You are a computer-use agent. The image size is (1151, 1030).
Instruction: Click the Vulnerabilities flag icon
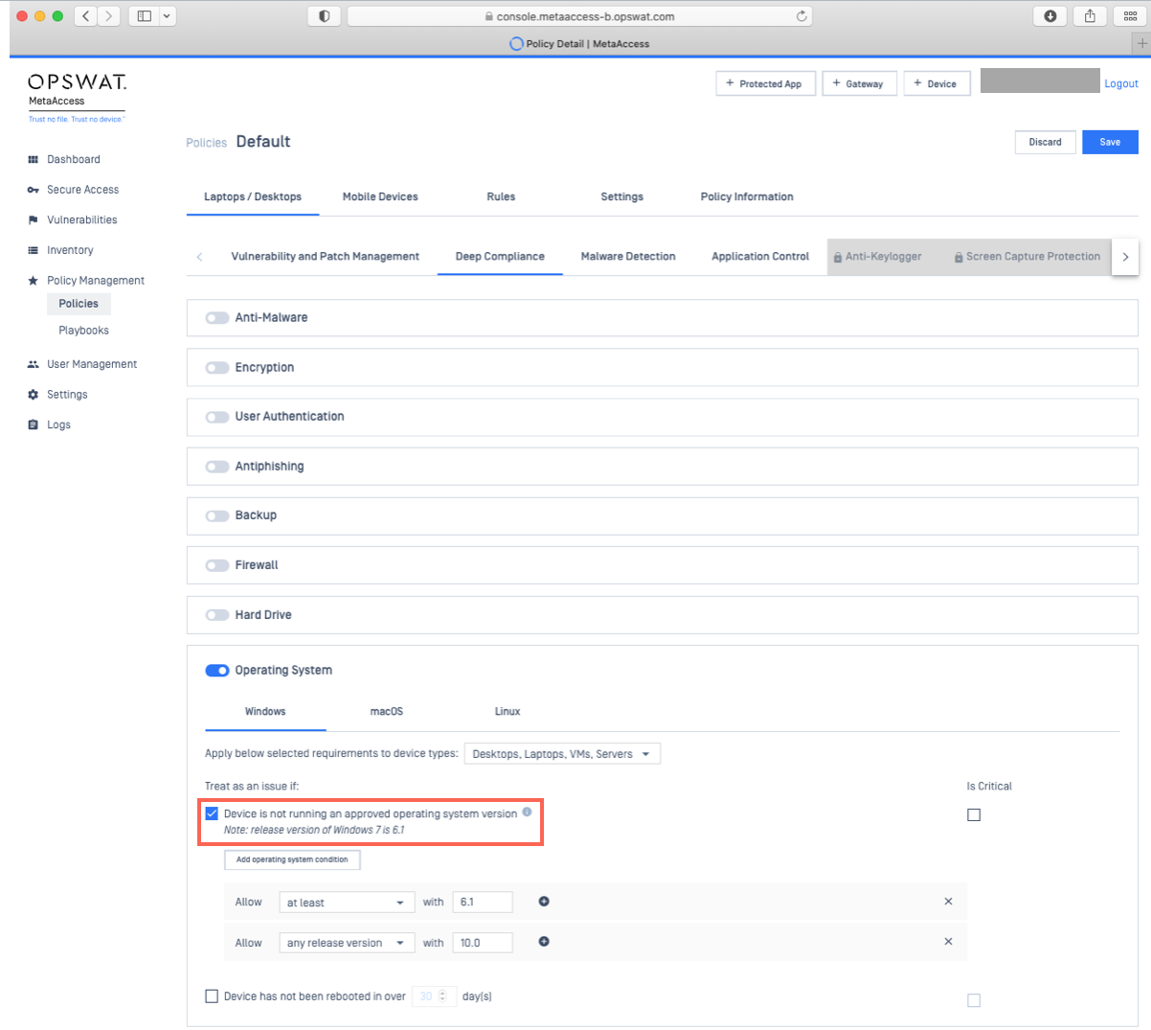(33, 220)
